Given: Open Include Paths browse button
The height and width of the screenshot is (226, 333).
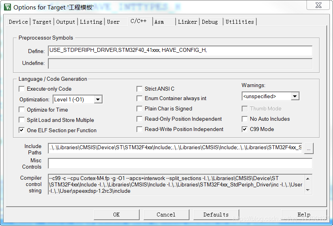Looking at the screenshot, I should pyautogui.click(x=308, y=148).
